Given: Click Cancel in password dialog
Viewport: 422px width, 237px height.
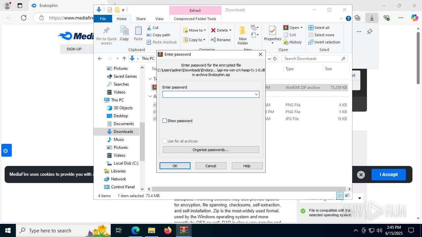Looking at the screenshot, I should click(x=211, y=166).
